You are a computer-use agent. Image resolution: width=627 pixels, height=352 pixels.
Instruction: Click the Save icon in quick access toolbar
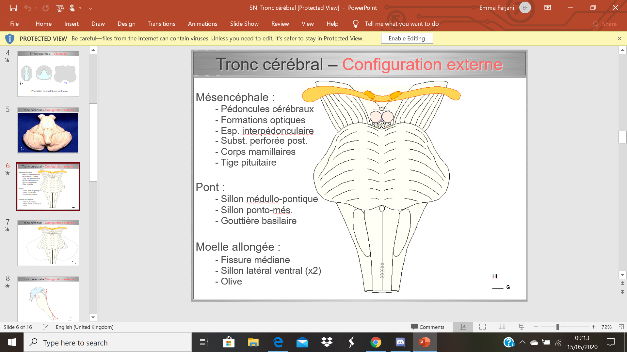pyautogui.click(x=13, y=8)
